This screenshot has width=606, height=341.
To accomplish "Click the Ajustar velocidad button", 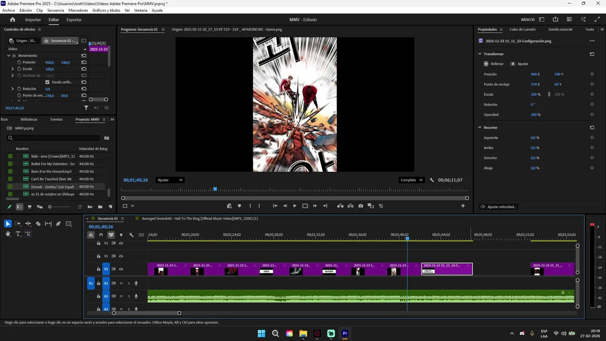I will (498, 207).
